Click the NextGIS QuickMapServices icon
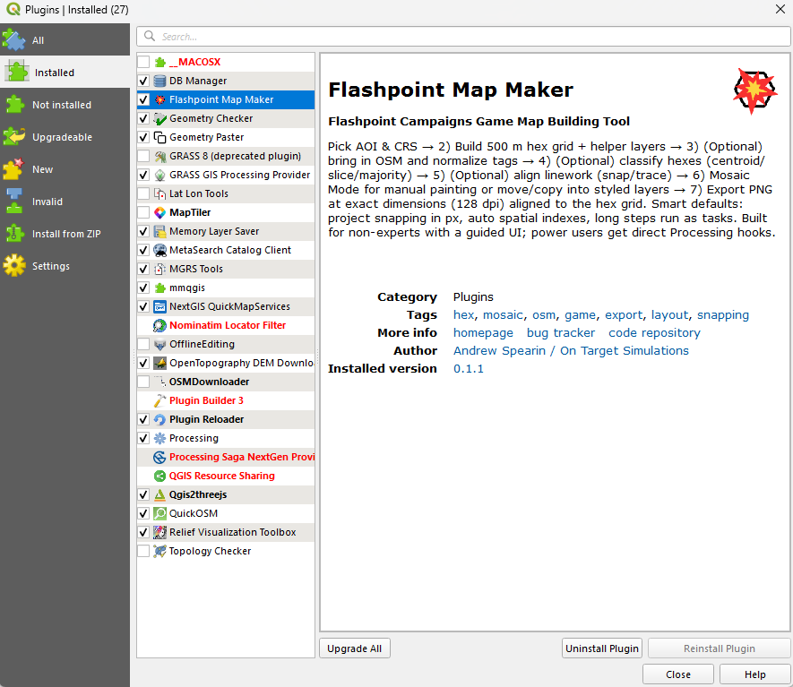793x687 pixels. coord(159,306)
